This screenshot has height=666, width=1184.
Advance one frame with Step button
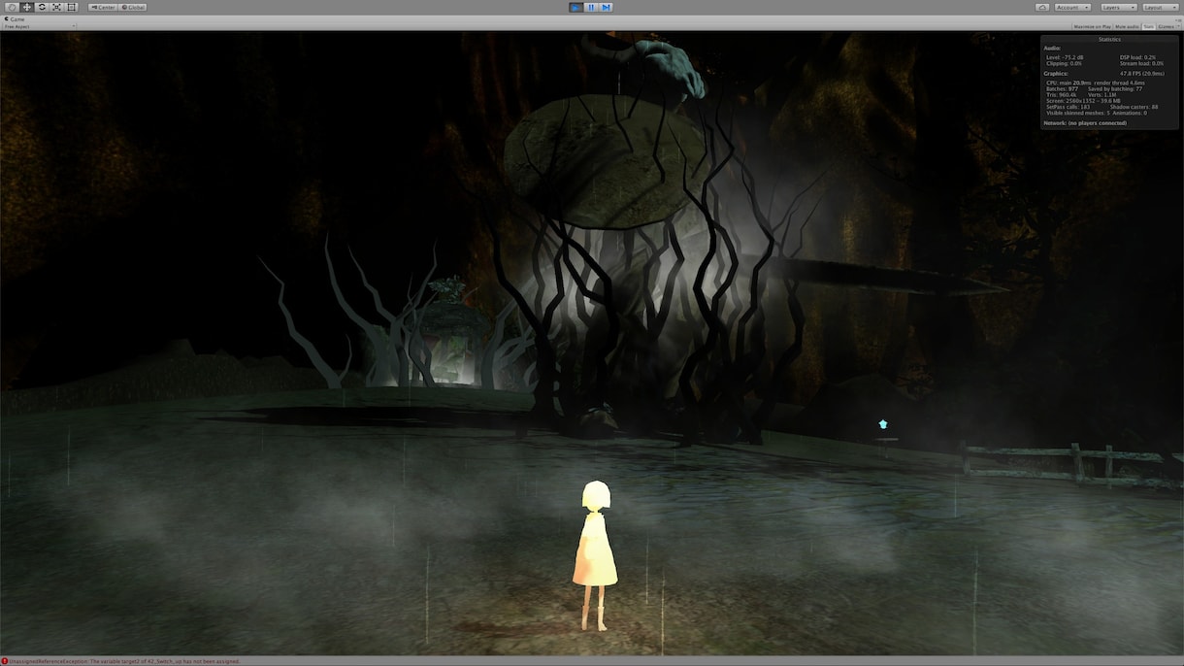click(x=607, y=7)
